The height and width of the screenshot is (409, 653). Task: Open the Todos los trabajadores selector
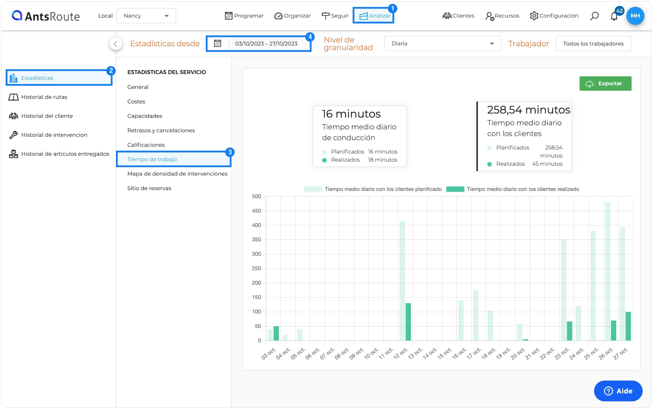coord(593,44)
